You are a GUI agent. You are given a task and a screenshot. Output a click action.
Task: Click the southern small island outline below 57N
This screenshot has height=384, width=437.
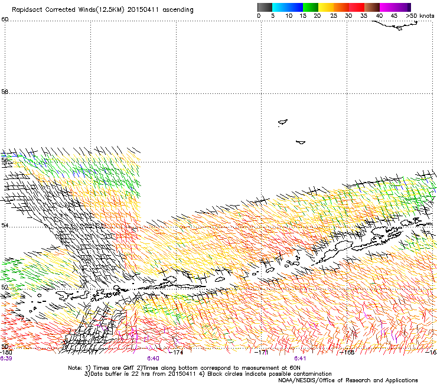point(301,142)
